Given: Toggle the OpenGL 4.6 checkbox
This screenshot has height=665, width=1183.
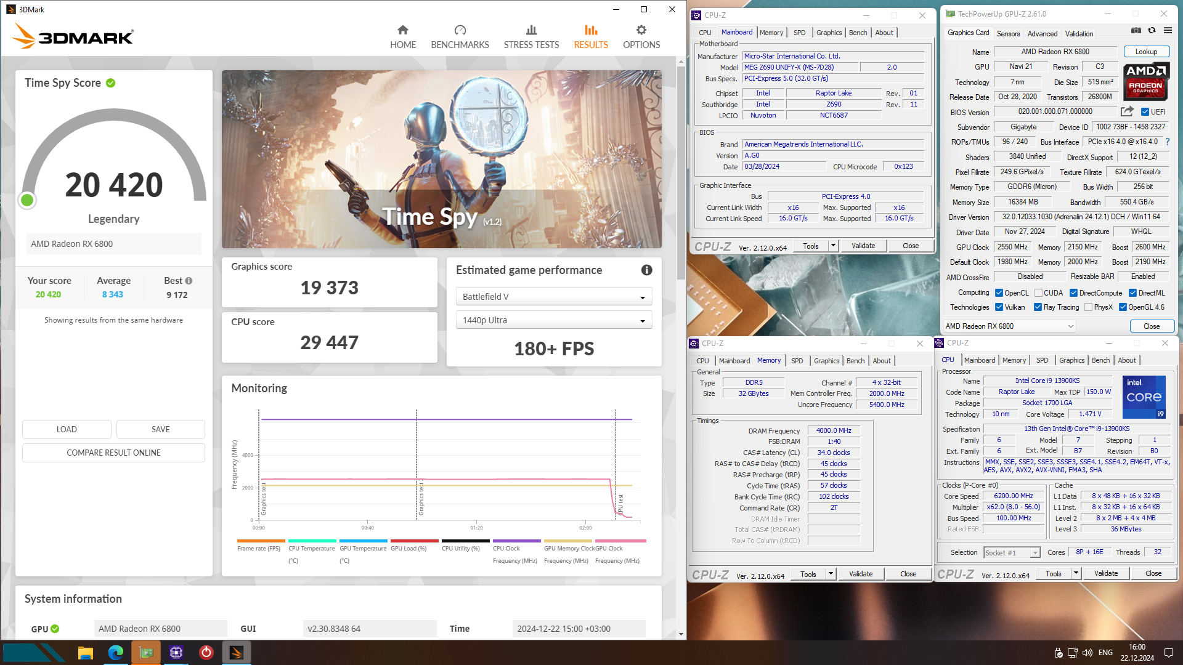Looking at the screenshot, I should (x=1123, y=307).
